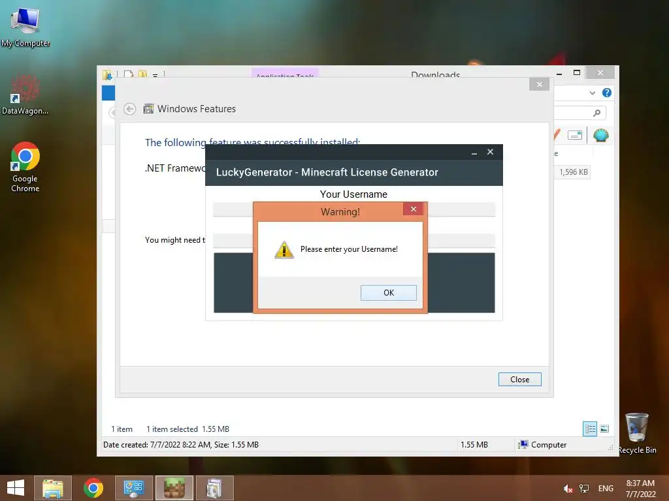Viewport: 669px width, 501px height.
Task: Open the Windows Start button
Action: 16,488
